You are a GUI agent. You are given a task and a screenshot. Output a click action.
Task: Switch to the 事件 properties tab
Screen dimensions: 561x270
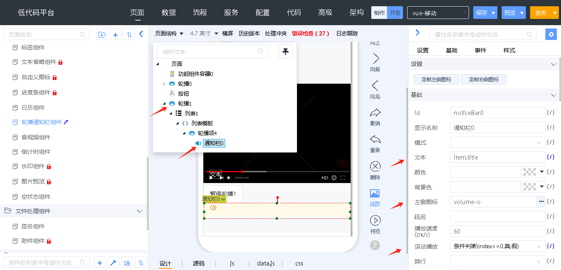tap(481, 50)
